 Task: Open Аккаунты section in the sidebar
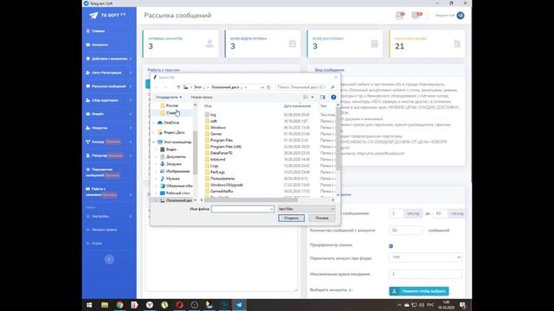point(100,45)
